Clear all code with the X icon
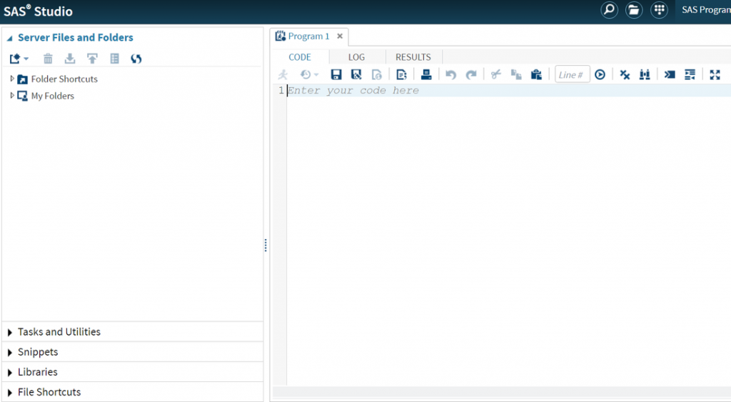Screen dimensions: 731x402 625,75
